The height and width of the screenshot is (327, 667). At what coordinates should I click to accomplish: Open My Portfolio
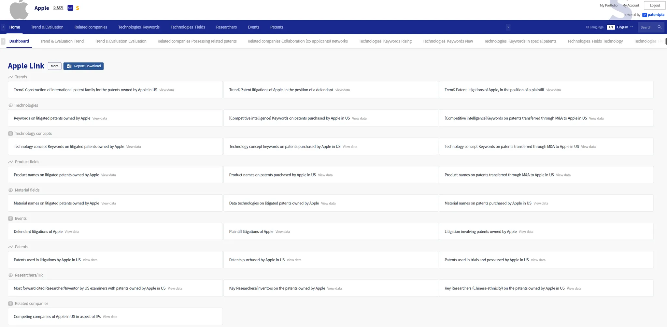609,6
